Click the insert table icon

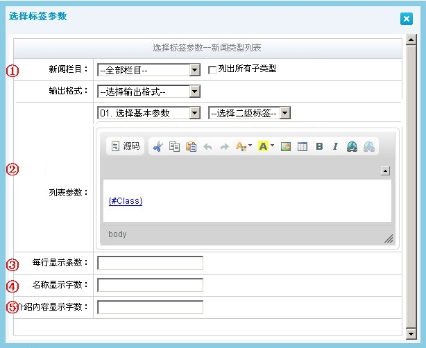(303, 146)
